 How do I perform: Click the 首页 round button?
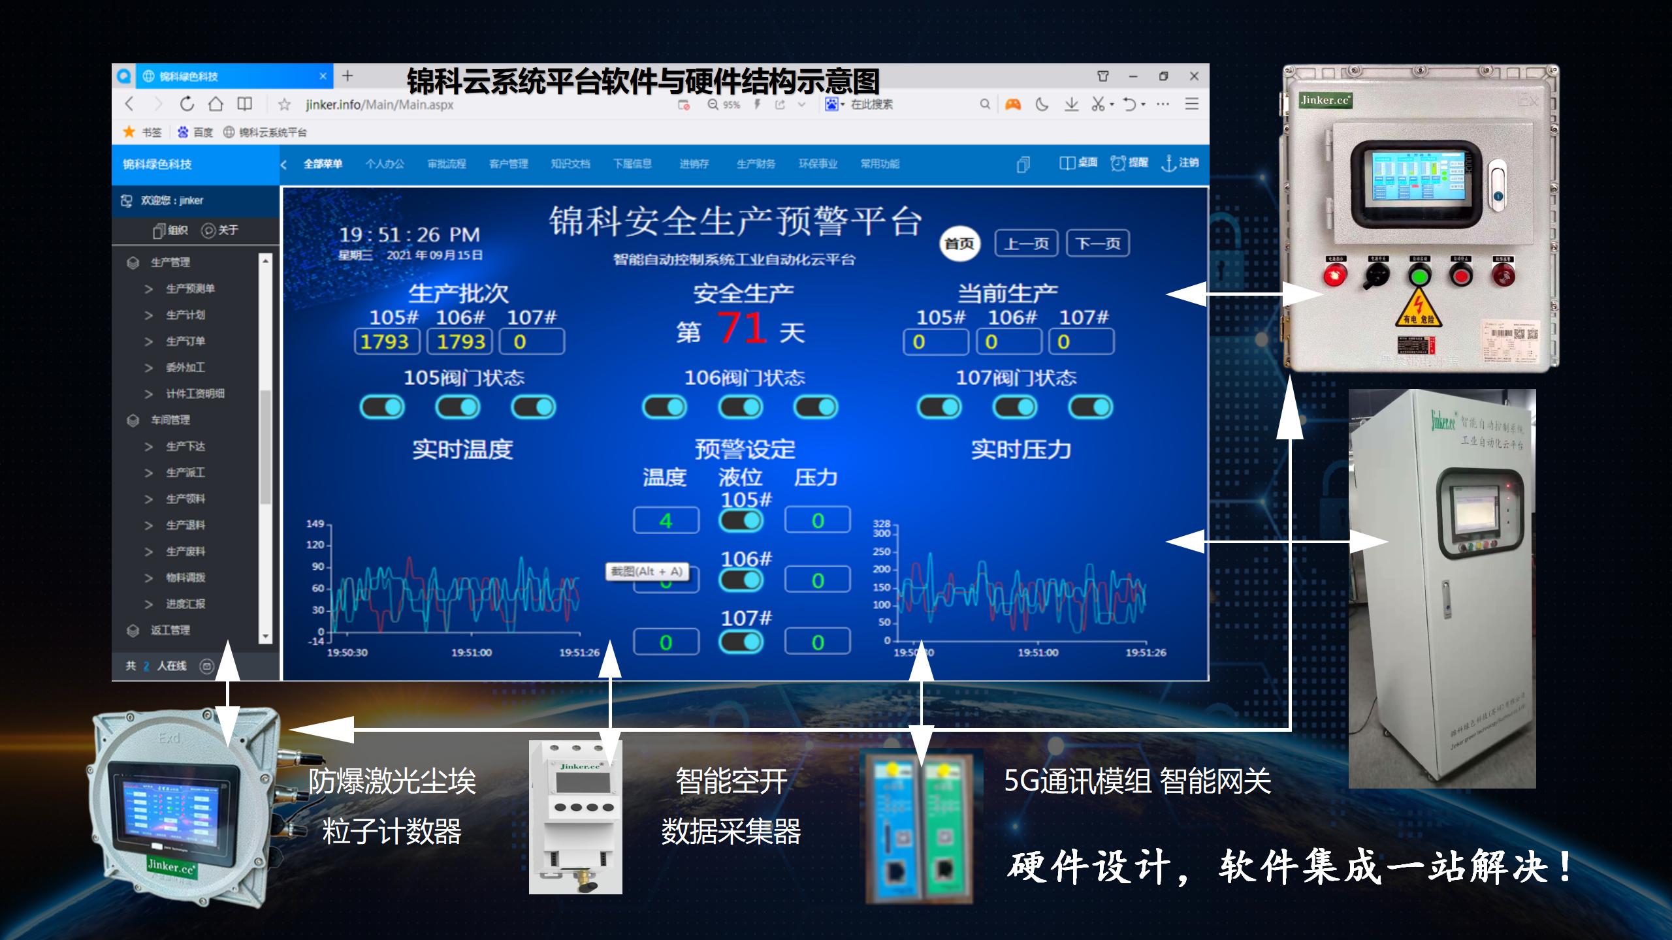[959, 243]
